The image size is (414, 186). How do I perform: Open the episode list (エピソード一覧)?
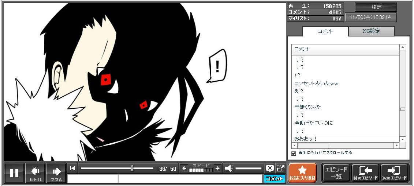pos(336,173)
